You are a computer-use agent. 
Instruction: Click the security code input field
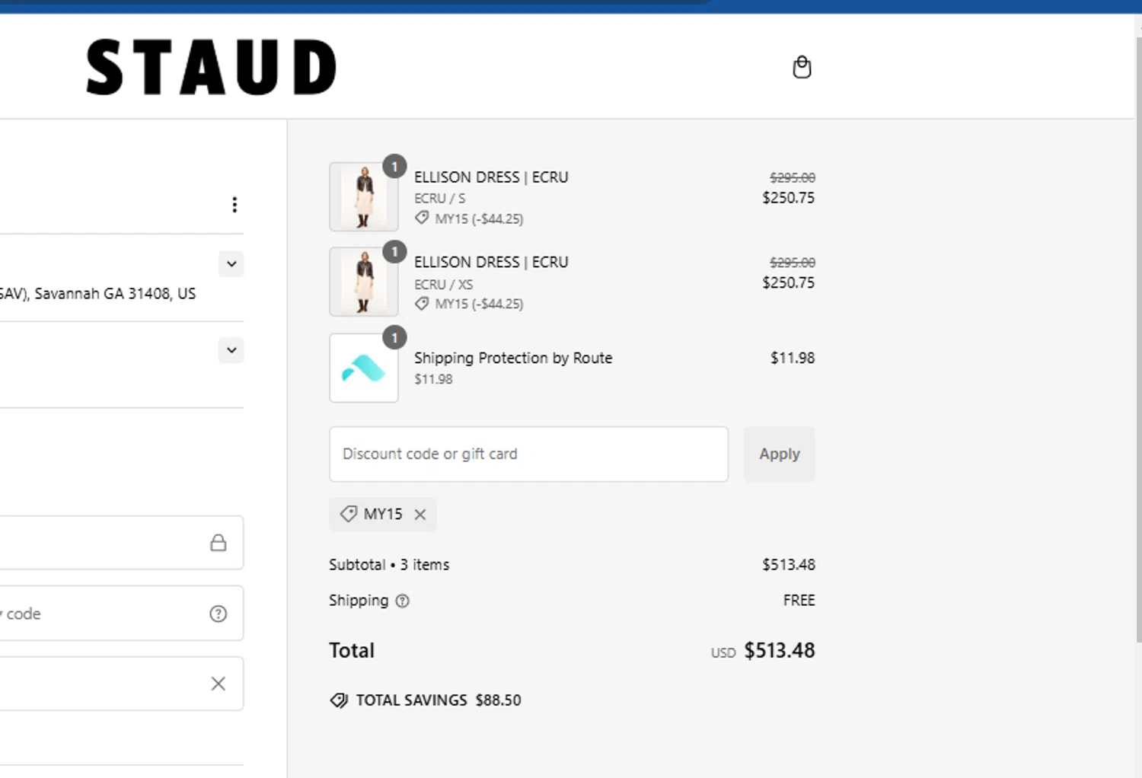122,614
